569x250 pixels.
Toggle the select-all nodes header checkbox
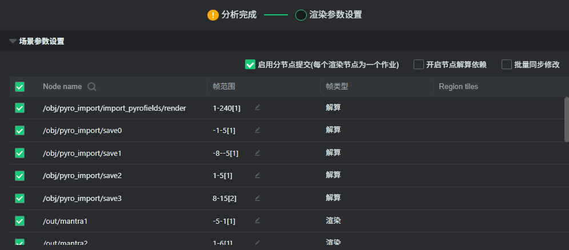tap(19, 87)
